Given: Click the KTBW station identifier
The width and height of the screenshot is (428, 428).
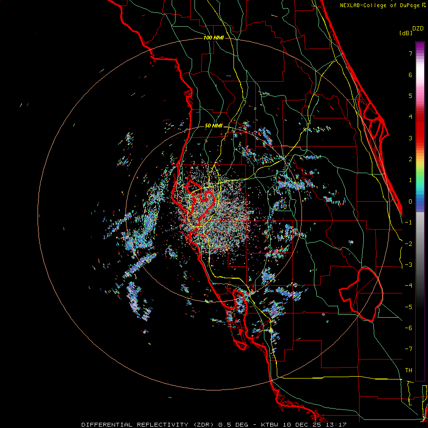Looking at the screenshot, I should 269,425.
